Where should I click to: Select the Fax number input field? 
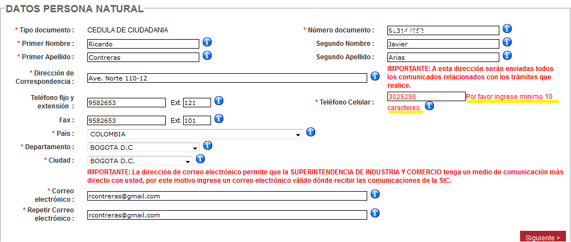(x=126, y=121)
